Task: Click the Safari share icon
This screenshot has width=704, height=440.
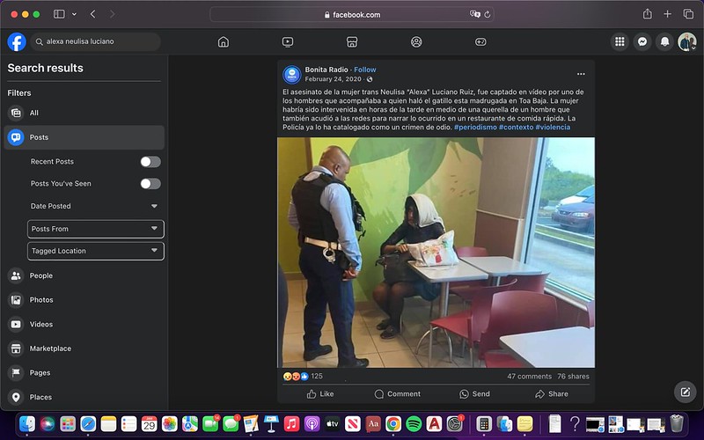Action: (647, 14)
